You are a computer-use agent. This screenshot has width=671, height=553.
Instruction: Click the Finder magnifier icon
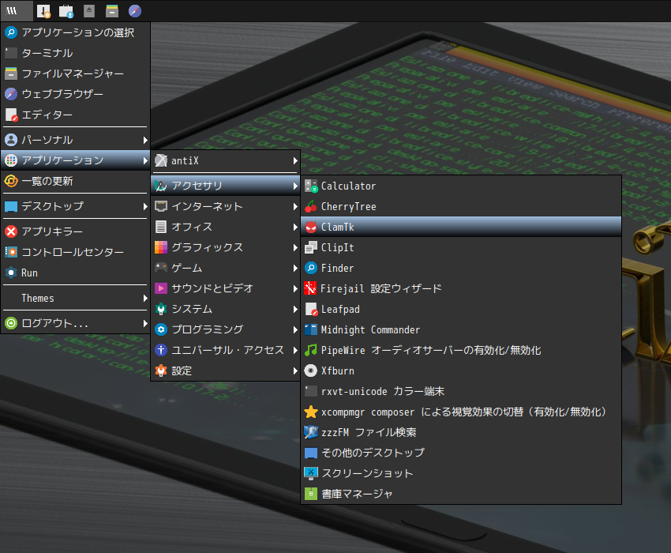pos(311,269)
